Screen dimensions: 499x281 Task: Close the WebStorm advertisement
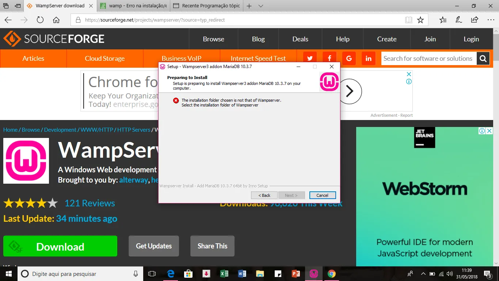tap(490, 131)
